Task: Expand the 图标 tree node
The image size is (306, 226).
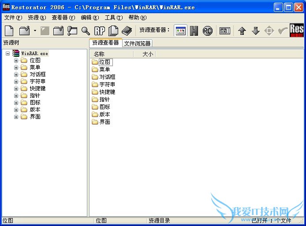Action: (x=16, y=103)
